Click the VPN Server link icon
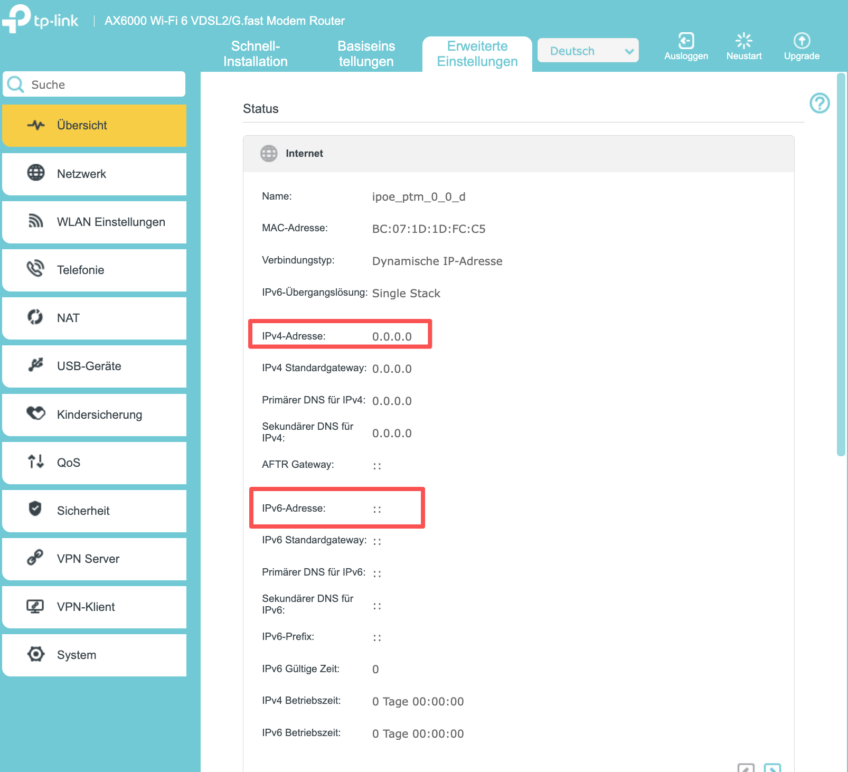848x772 pixels. pyautogui.click(x=35, y=557)
